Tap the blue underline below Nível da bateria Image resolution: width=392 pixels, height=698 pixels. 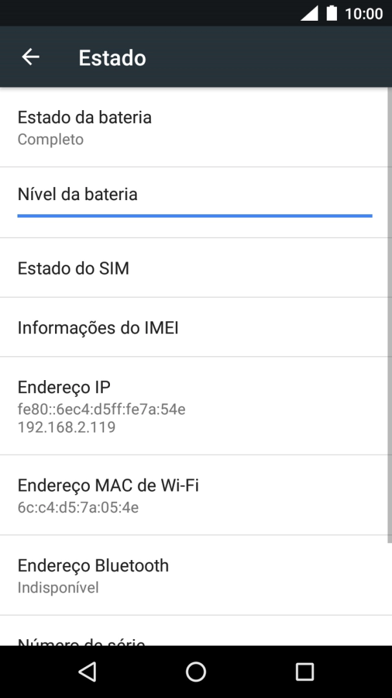click(x=194, y=214)
